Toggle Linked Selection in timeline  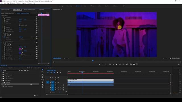(54, 73)
